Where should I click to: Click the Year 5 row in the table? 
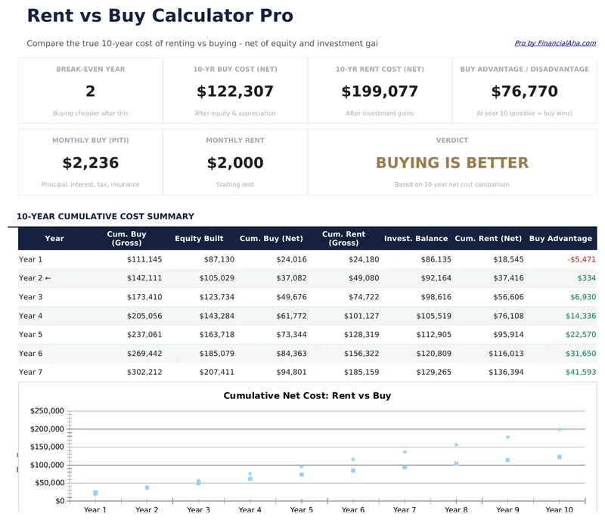pyautogui.click(x=302, y=334)
